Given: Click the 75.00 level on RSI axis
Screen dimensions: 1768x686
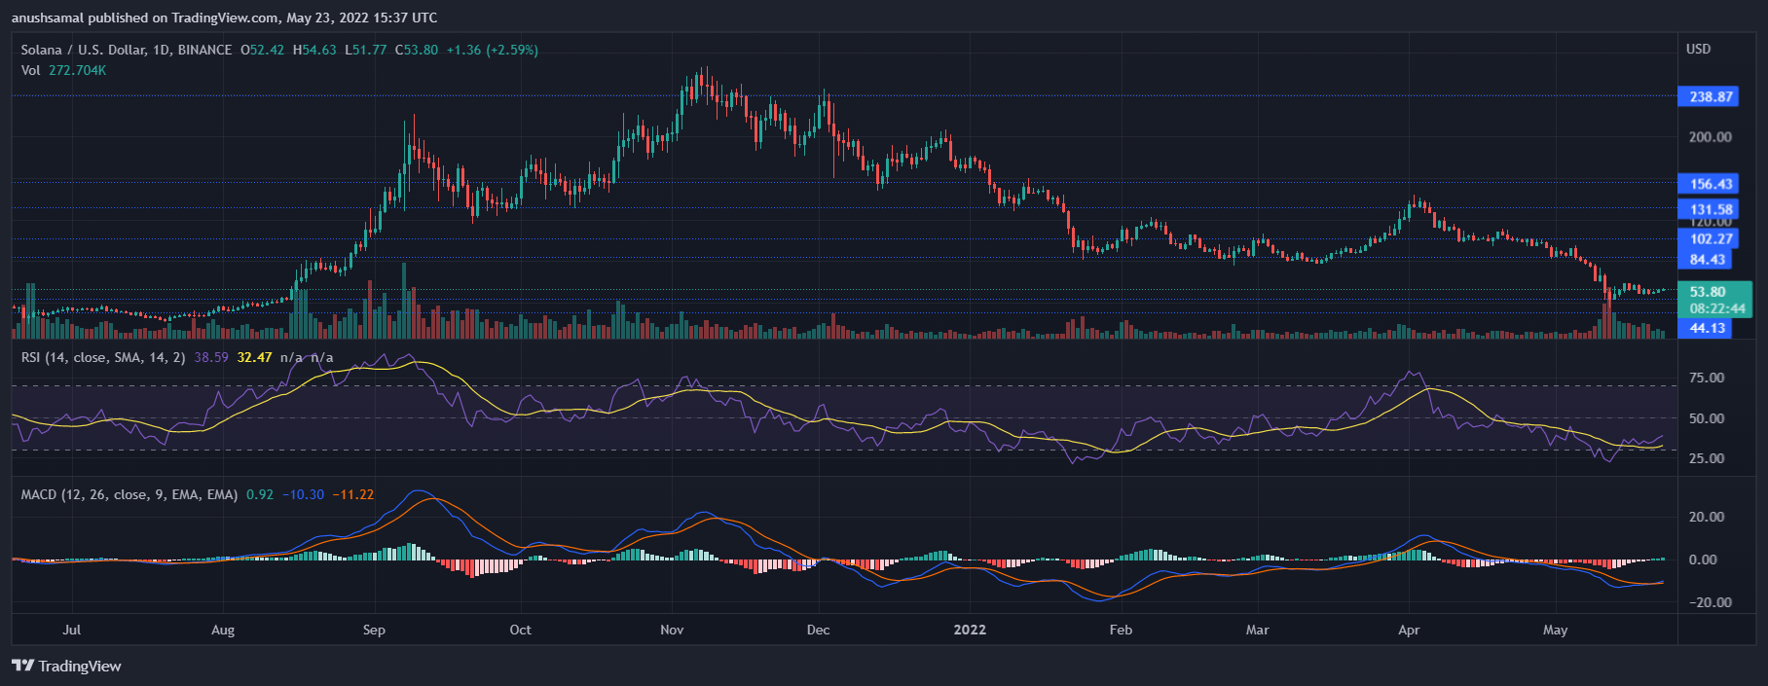Looking at the screenshot, I should [x=1706, y=378].
